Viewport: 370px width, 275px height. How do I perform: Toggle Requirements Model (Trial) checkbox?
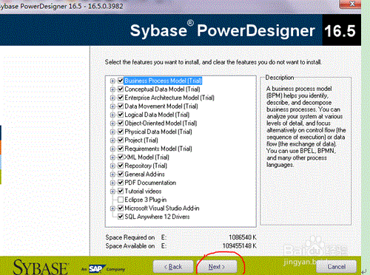[121, 149]
